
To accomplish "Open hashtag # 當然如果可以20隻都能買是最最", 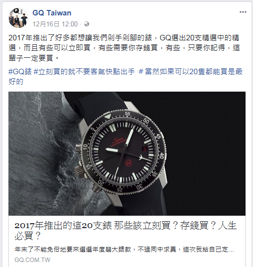I will point(191,72).
